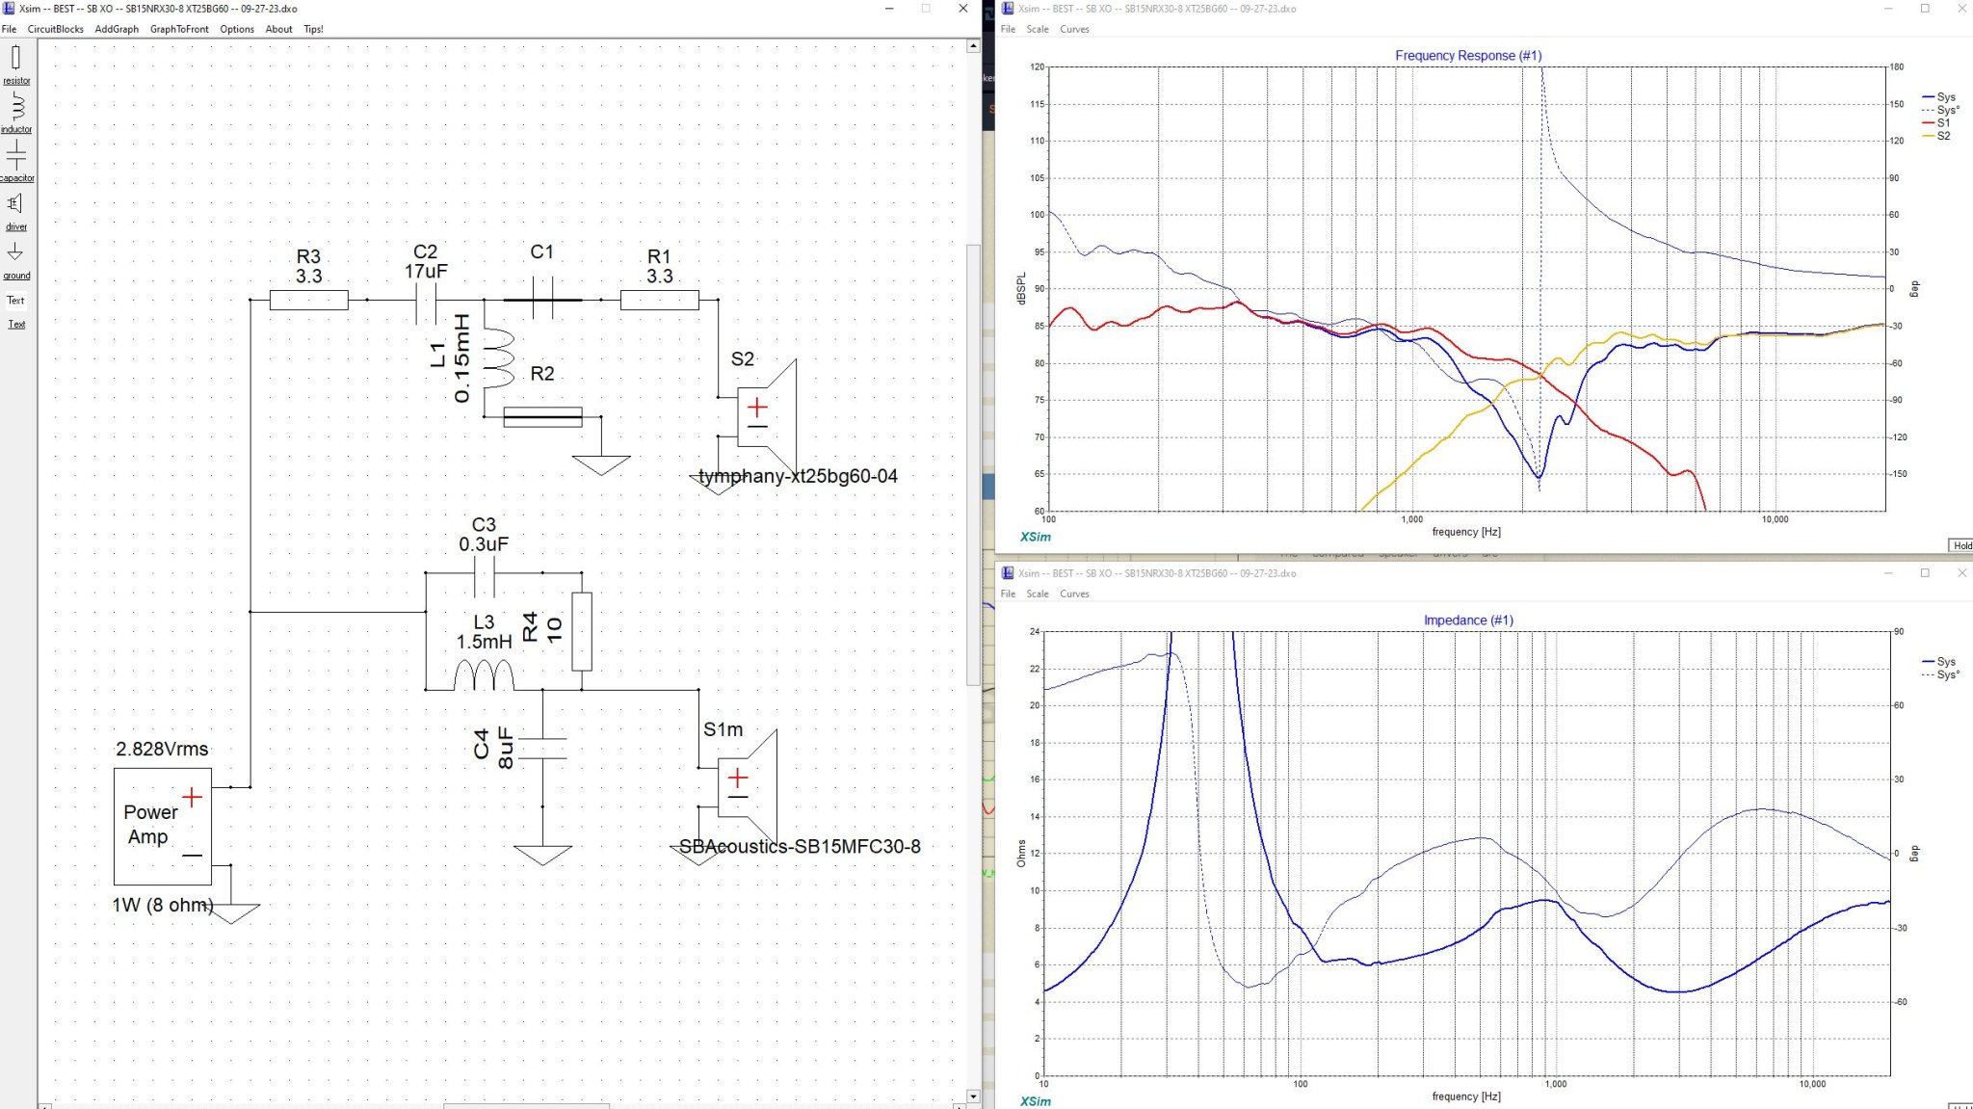Open the GraphToFront menu
1973x1109 pixels.
(x=179, y=29)
